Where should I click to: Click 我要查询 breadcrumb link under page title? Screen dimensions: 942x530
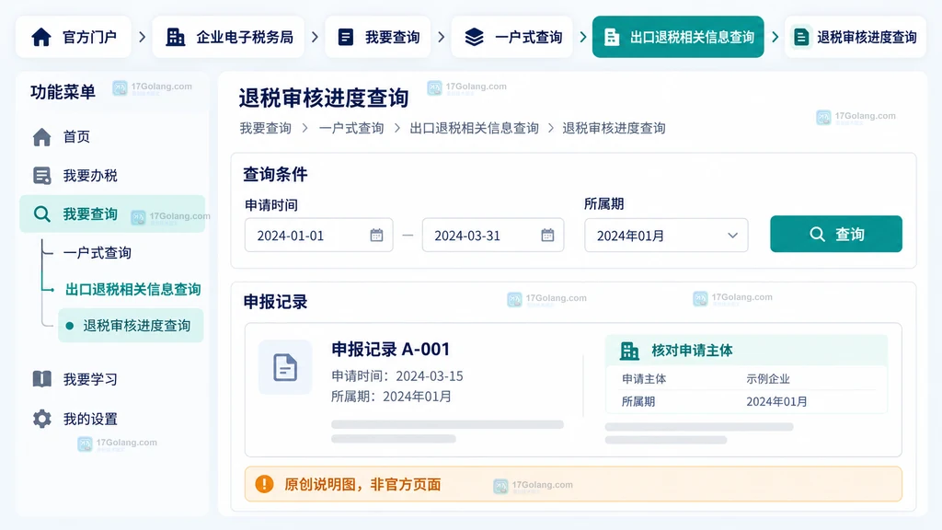tap(266, 128)
